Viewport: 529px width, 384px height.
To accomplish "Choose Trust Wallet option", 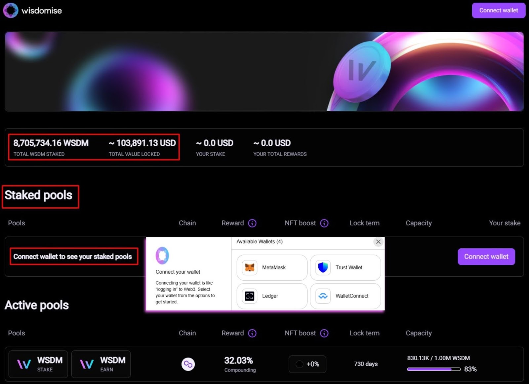I will pyautogui.click(x=345, y=267).
